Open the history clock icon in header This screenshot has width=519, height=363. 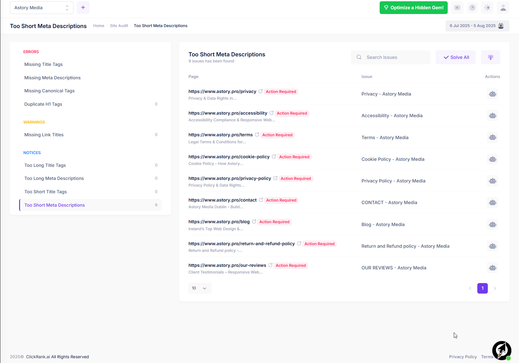point(472,8)
